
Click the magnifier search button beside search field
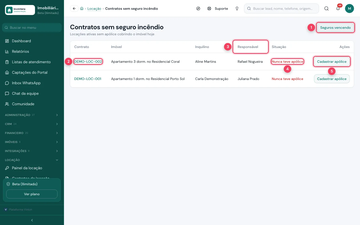click(326, 8)
